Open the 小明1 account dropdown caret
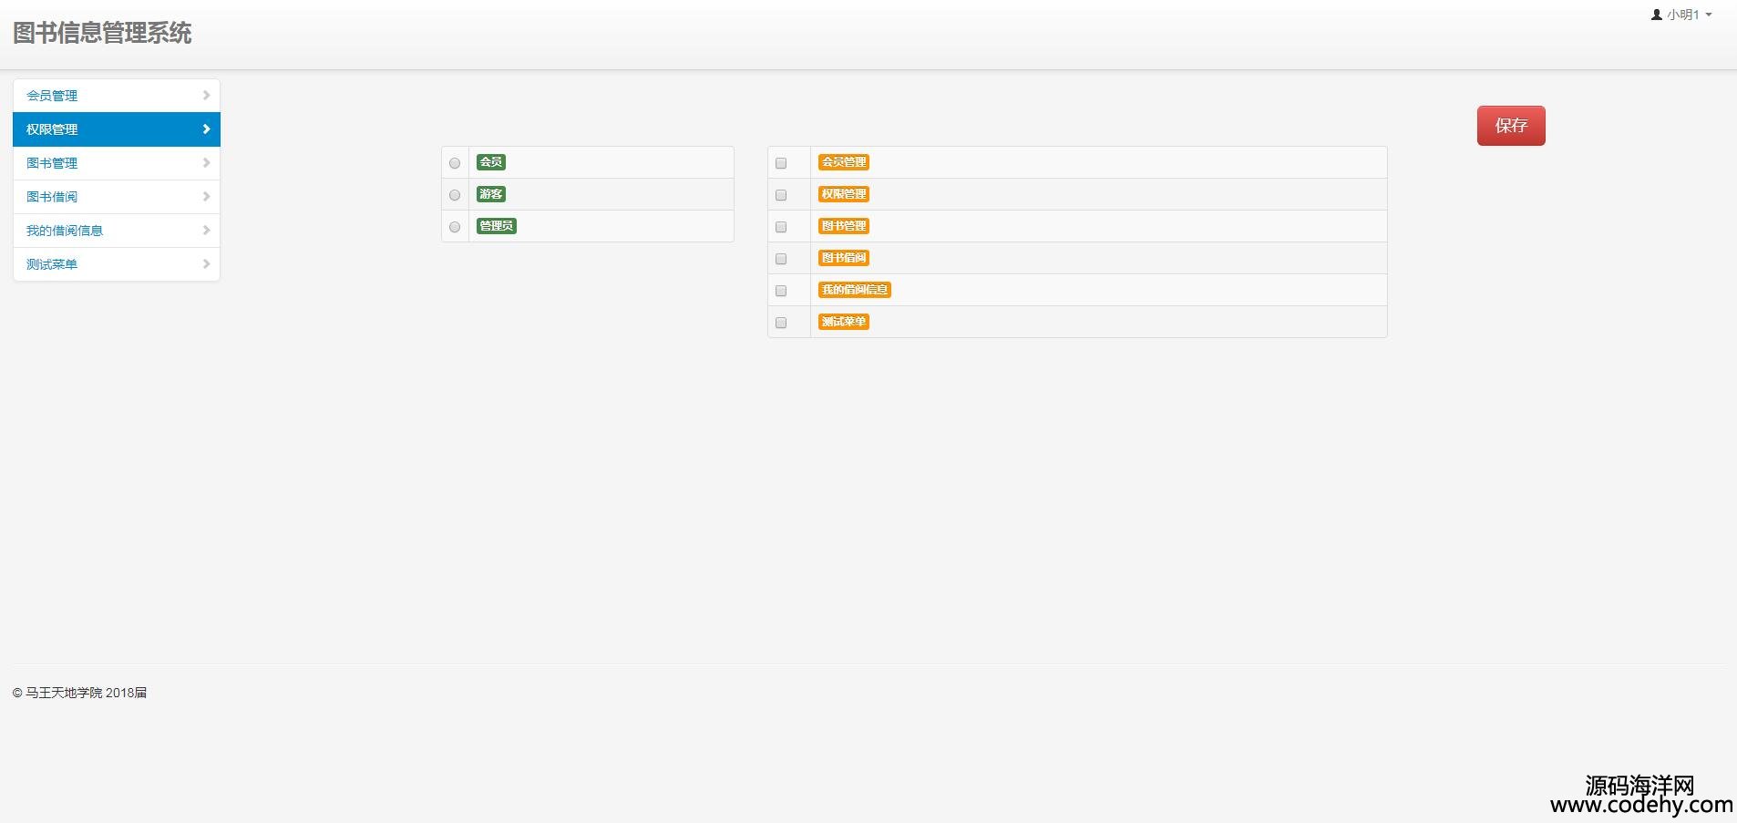Viewport: 1737px width, 823px height. coord(1709,15)
